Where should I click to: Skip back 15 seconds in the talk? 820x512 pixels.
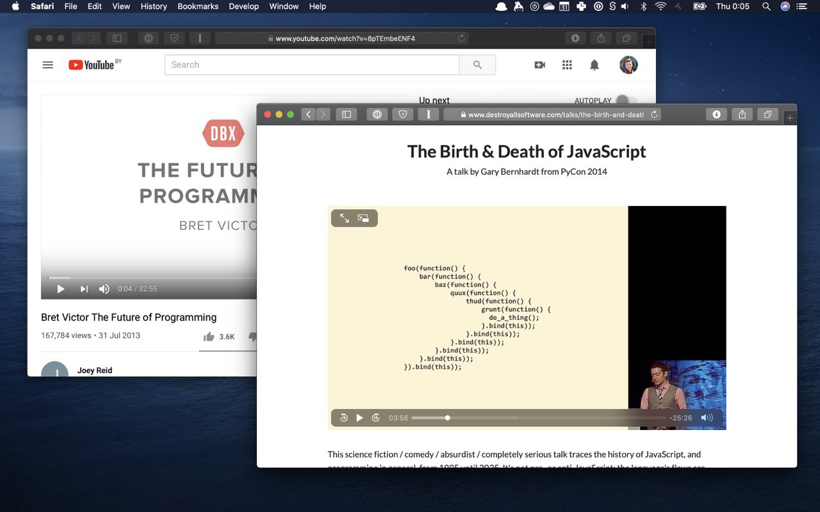(x=344, y=418)
